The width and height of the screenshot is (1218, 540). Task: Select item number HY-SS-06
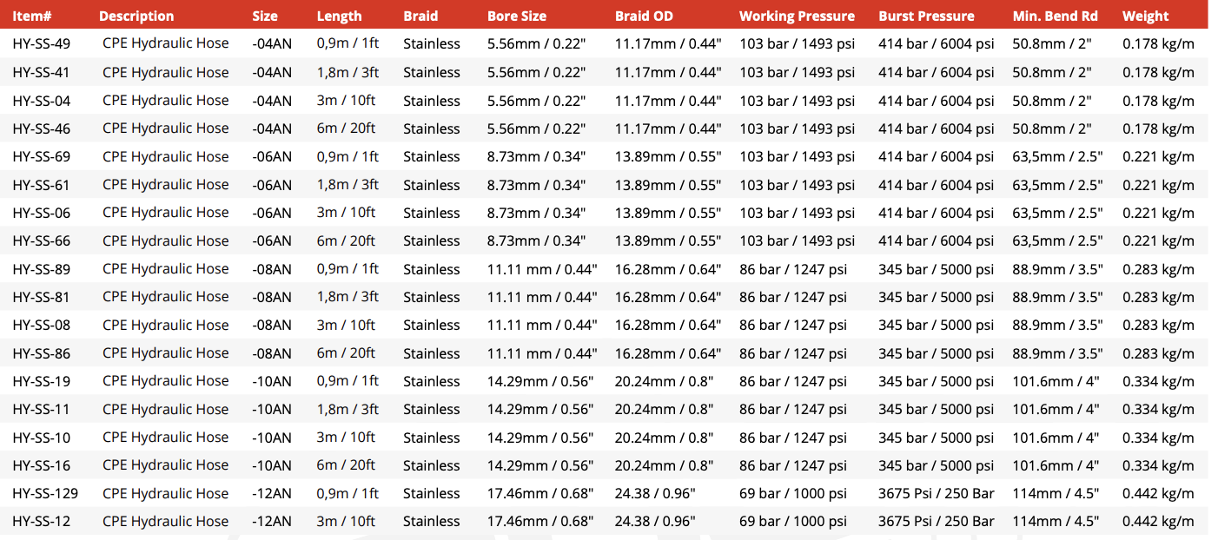[x=42, y=213]
